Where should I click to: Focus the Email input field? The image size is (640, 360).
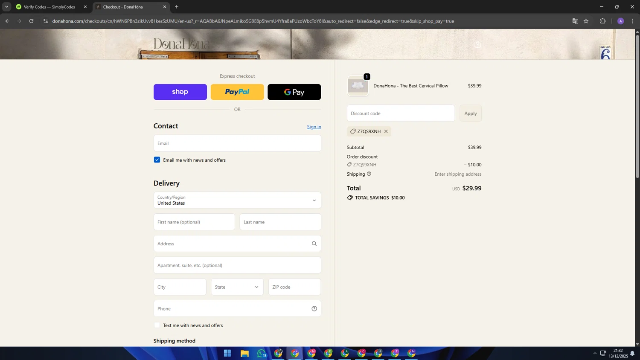tap(237, 143)
